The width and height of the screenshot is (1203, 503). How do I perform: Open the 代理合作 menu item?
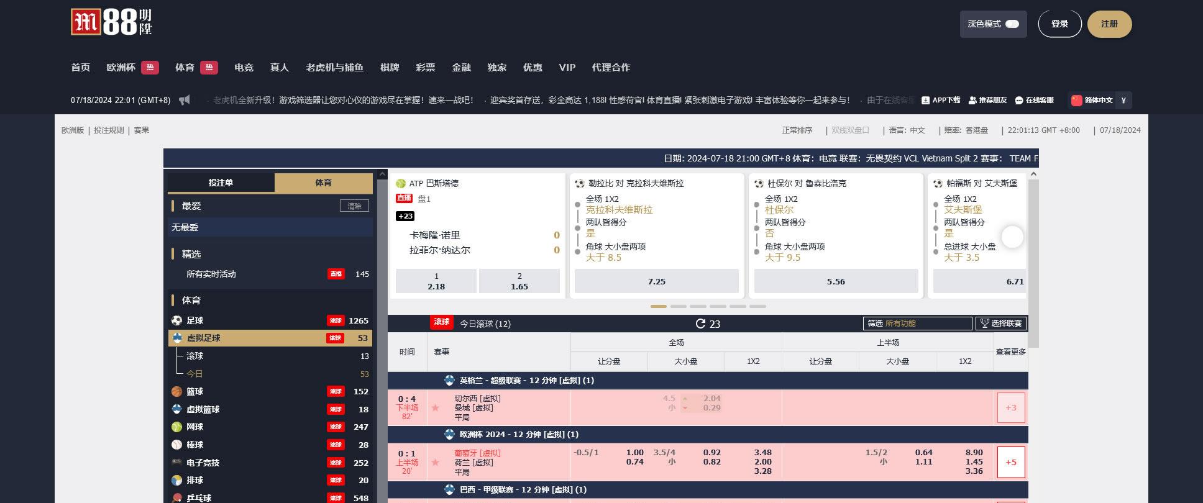coord(611,68)
